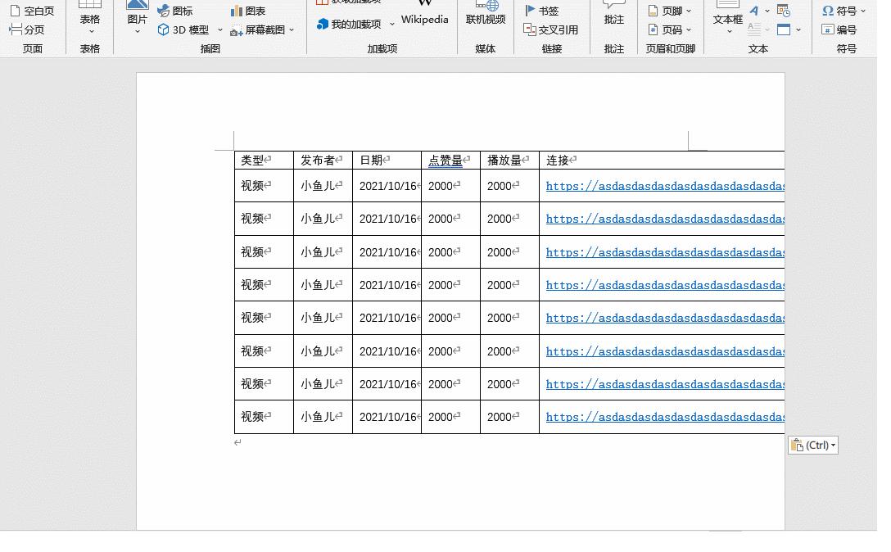
Task: Insert online video via 联机视频
Action: [486, 18]
